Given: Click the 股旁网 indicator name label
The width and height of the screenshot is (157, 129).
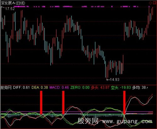Looking at the screenshot, I should coord(6,88).
